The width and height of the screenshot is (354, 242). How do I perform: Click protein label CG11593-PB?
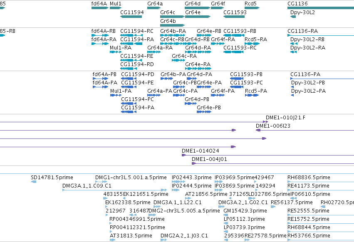click(246, 74)
